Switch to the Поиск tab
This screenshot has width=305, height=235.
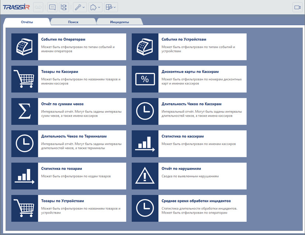click(x=73, y=22)
